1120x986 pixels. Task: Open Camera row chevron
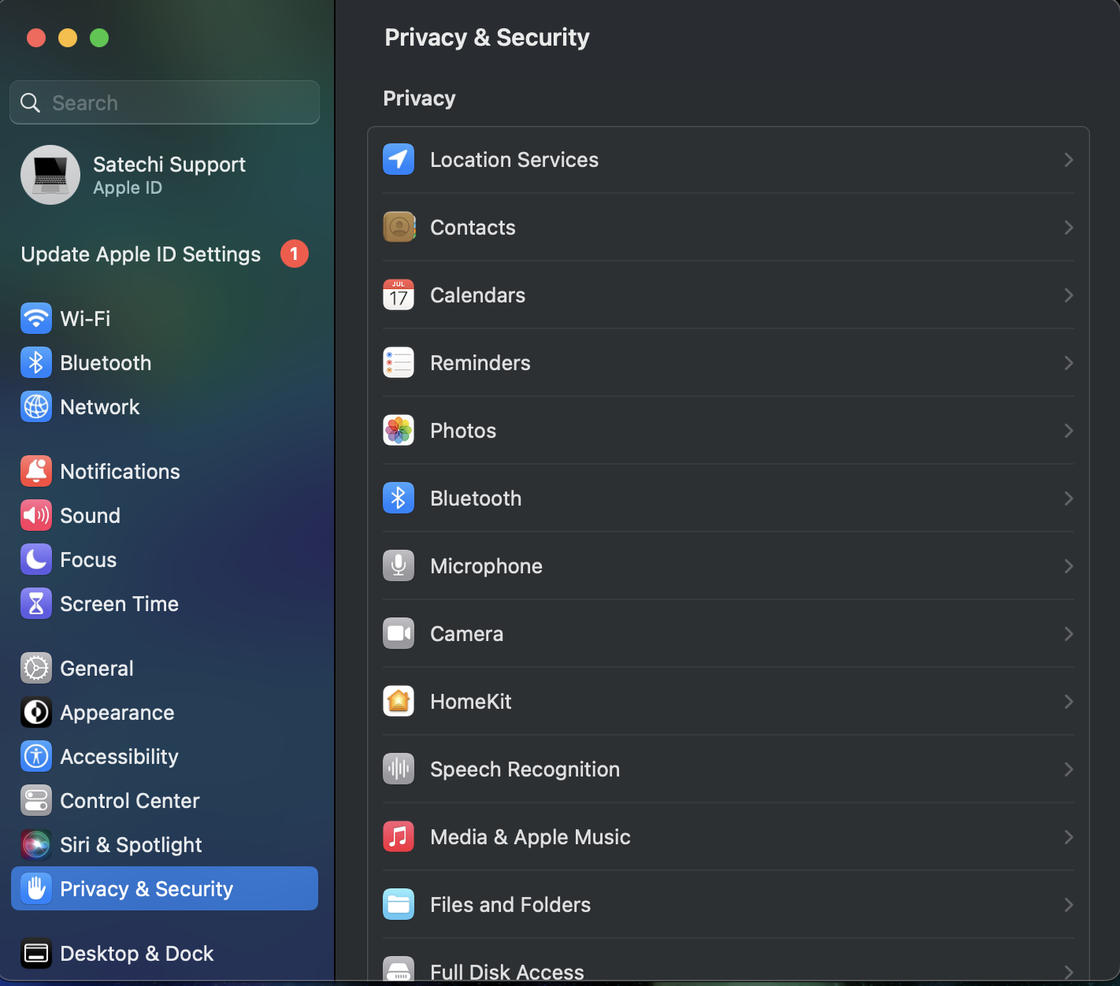point(1069,634)
